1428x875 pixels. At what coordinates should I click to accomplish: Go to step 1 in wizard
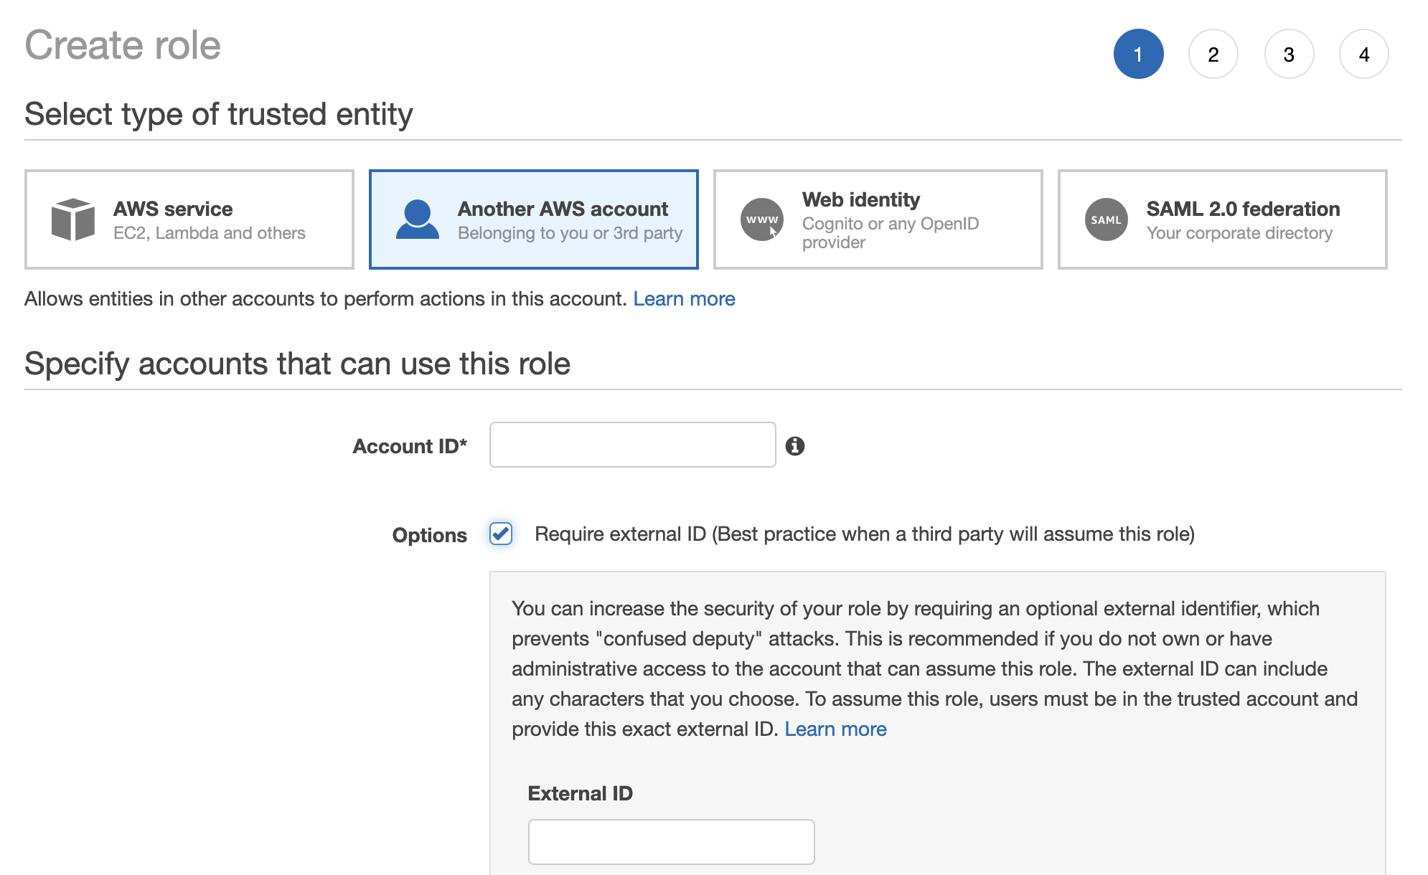1138,54
